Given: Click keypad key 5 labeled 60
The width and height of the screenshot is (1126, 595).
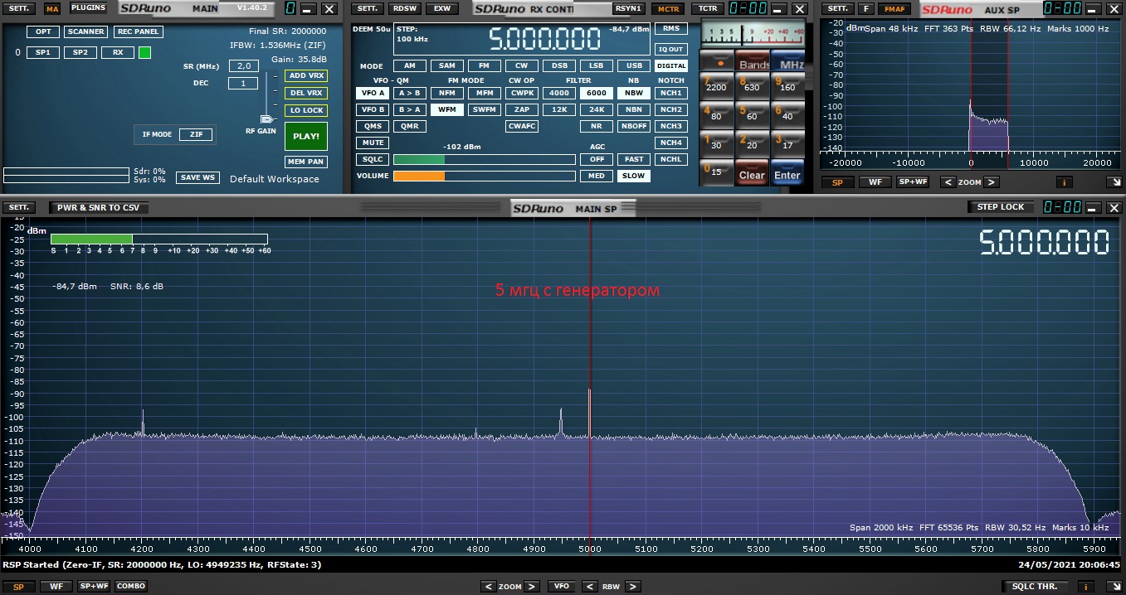Looking at the screenshot, I should 752,114.
